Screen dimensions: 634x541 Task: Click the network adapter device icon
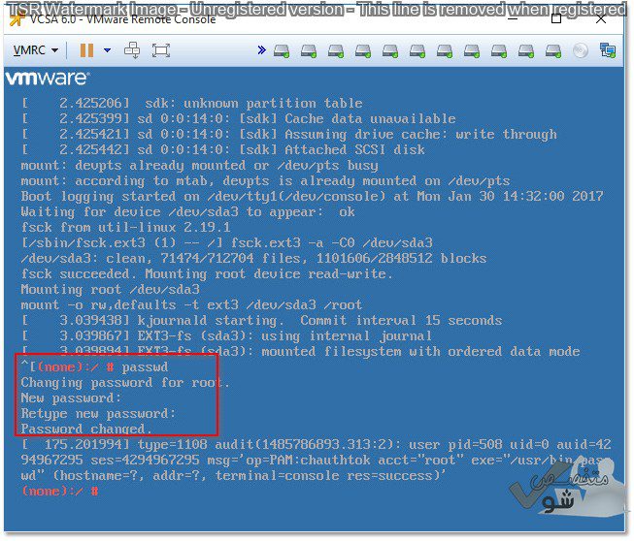point(608,50)
